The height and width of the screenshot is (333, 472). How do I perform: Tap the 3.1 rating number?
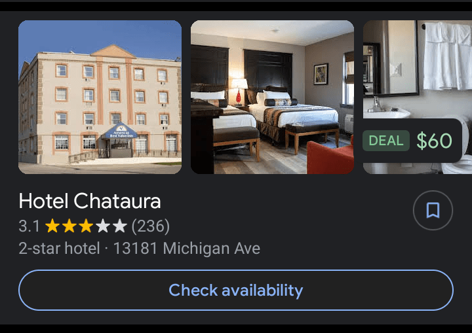tap(29, 226)
